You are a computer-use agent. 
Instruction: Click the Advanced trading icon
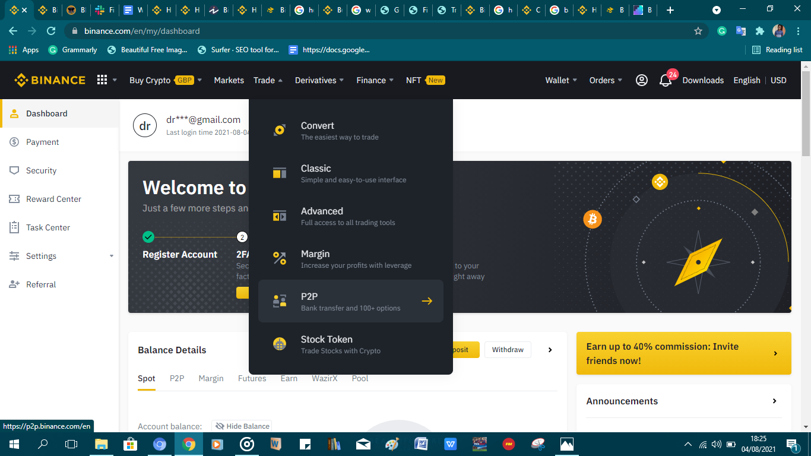280,216
